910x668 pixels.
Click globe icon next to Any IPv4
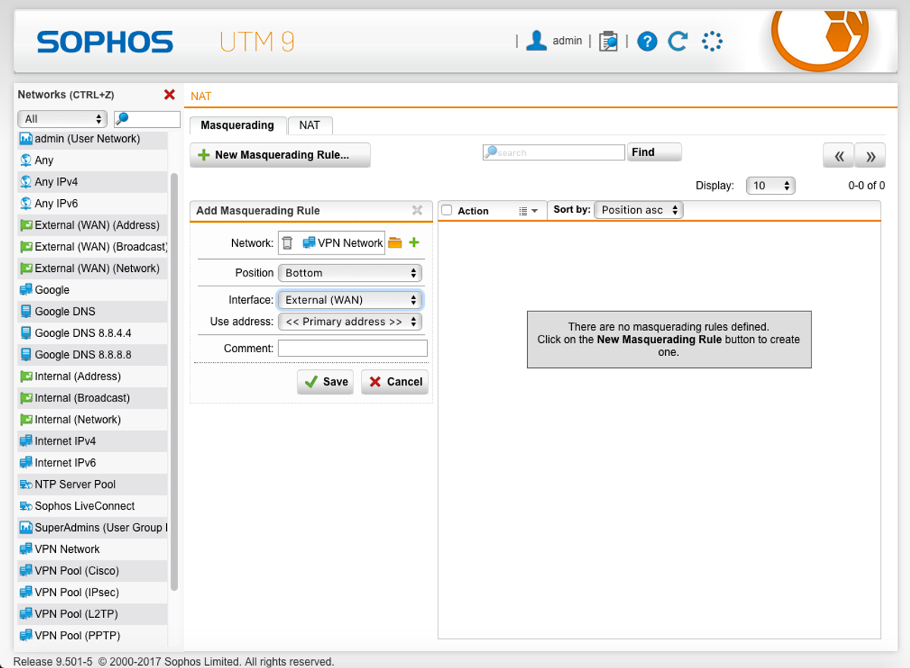(26, 182)
